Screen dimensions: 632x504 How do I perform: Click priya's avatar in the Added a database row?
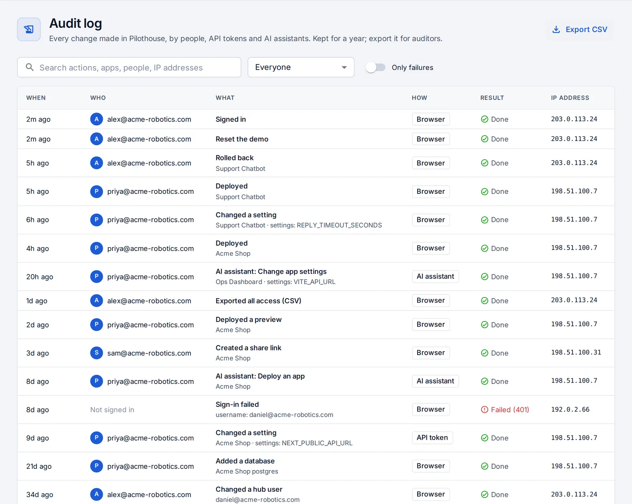point(96,466)
